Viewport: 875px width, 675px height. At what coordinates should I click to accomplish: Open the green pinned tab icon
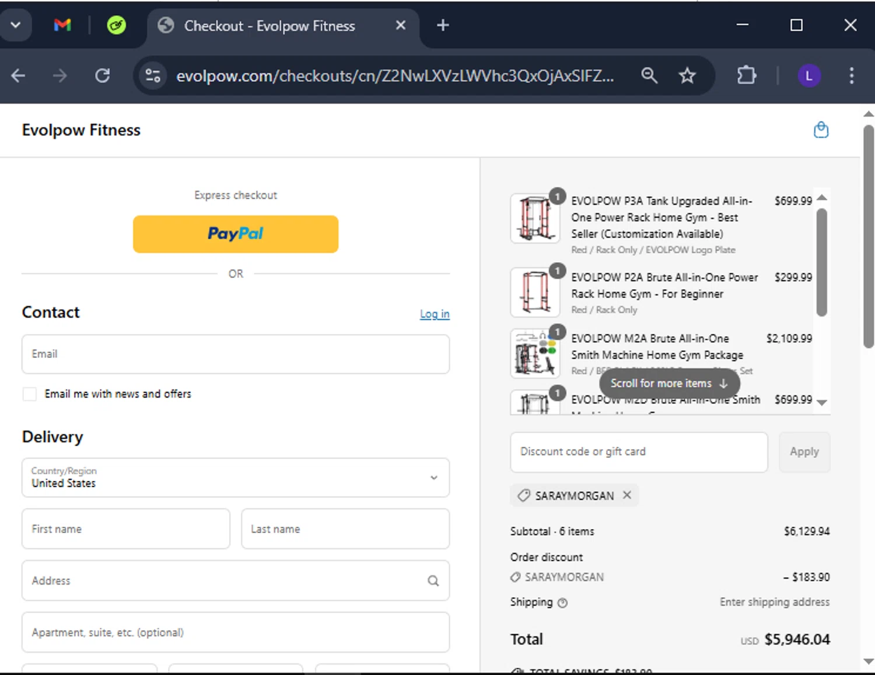pyautogui.click(x=116, y=25)
